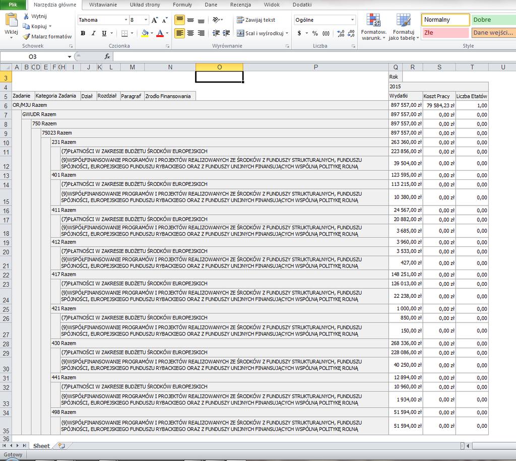Apply the Dane wejści... cell style

[494, 33]
